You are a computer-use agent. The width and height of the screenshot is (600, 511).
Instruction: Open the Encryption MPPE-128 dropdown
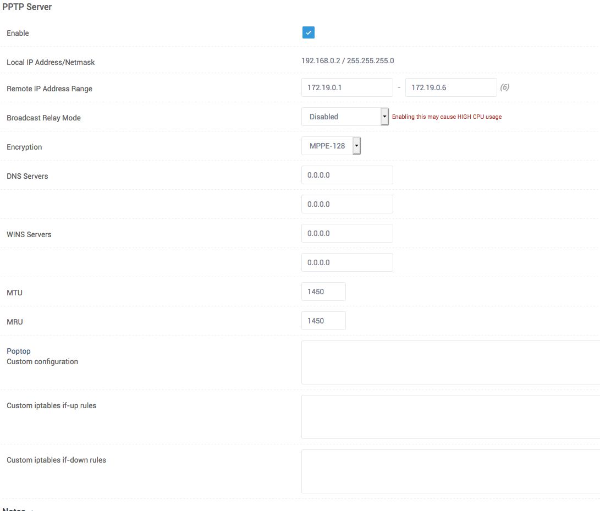331,146
